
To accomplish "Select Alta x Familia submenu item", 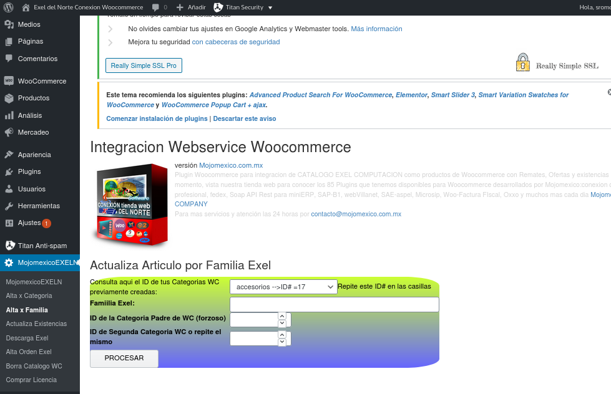I will coord(27,310).
